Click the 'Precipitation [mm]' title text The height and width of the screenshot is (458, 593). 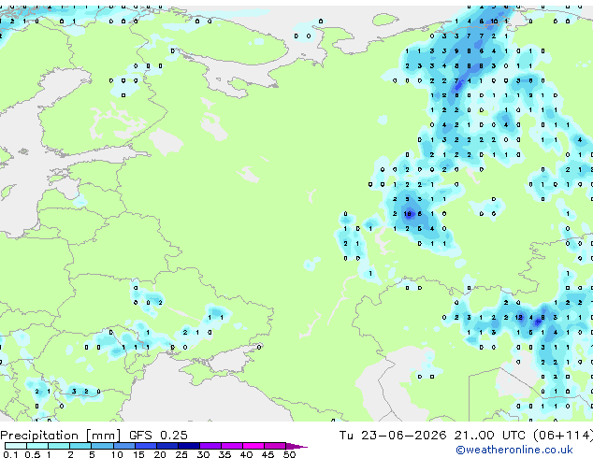pyautogui.click(x=61, y=436)
